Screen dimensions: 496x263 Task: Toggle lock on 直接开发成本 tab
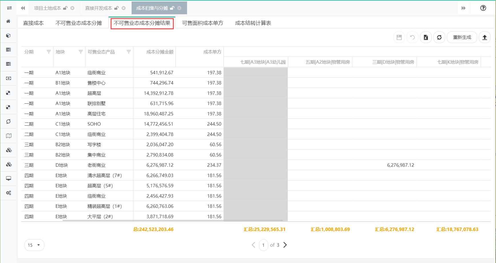[116, 8]
